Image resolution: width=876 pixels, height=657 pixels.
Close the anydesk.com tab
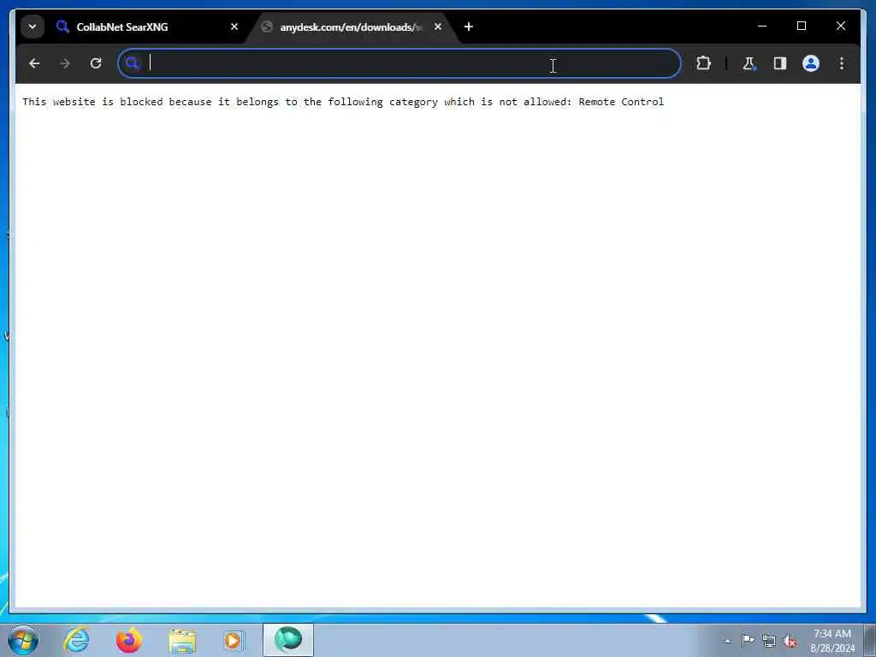438,27
